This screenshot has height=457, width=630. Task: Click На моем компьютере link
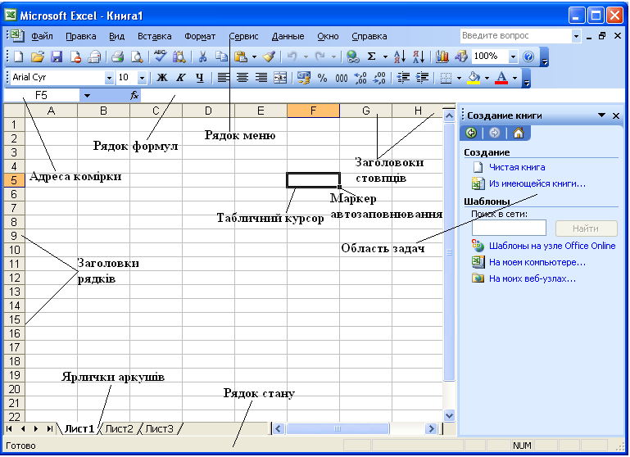pos(537,262)
